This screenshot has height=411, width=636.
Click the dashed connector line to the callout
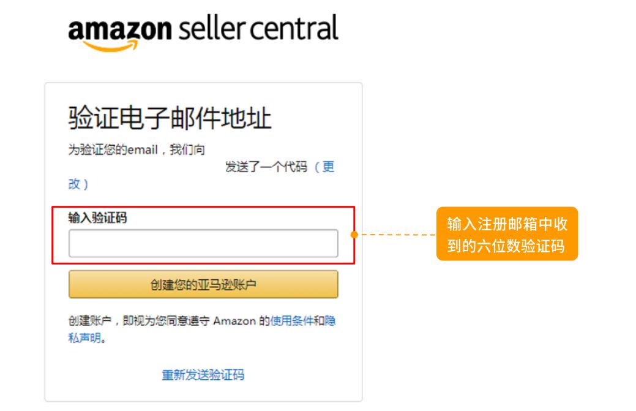pos(398,234)
